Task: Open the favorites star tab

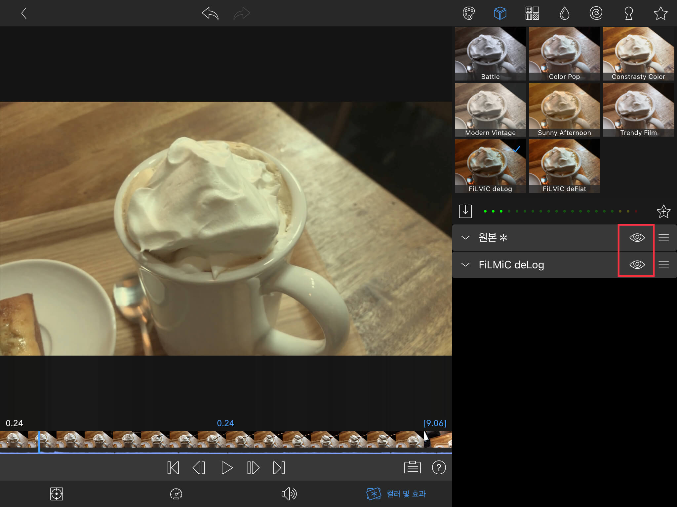Action: [660, 14]
